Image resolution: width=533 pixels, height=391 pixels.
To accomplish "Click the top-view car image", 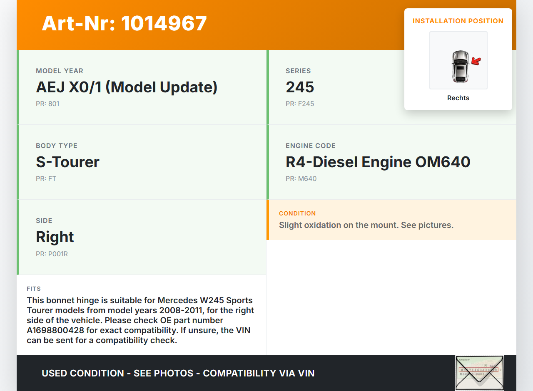I will coord(460,66).
